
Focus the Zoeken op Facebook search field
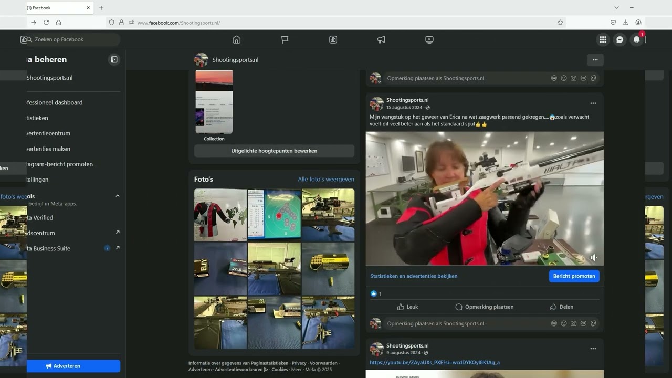click(x=73, y=39)
